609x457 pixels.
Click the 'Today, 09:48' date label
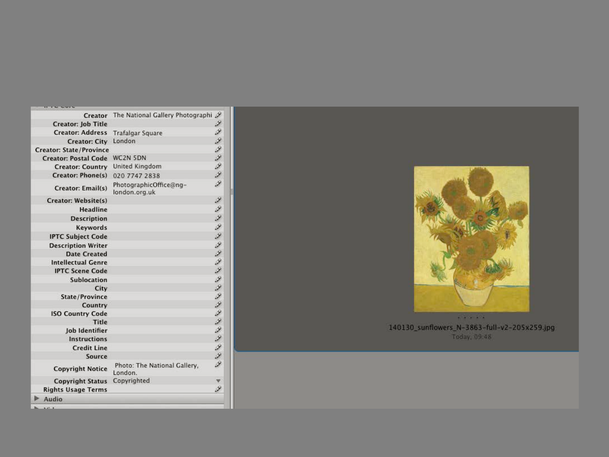[472, 337]
